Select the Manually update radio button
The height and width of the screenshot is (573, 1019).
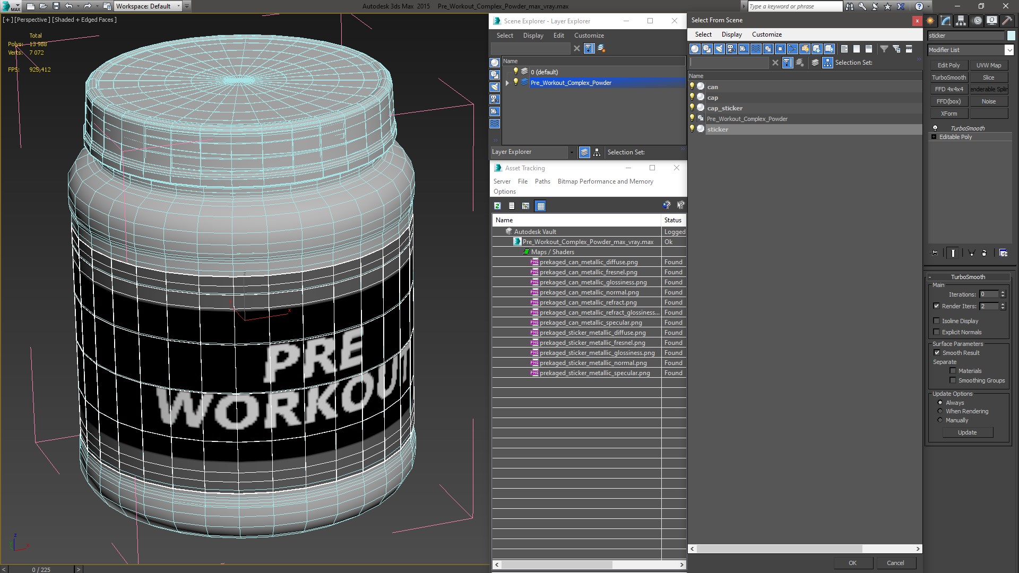(x=940, y=420)
